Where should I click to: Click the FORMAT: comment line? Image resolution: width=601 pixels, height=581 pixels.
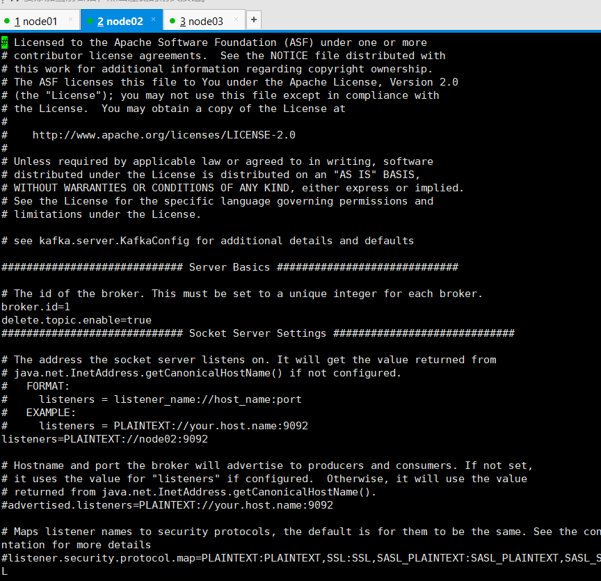click(x=35, y=386)
